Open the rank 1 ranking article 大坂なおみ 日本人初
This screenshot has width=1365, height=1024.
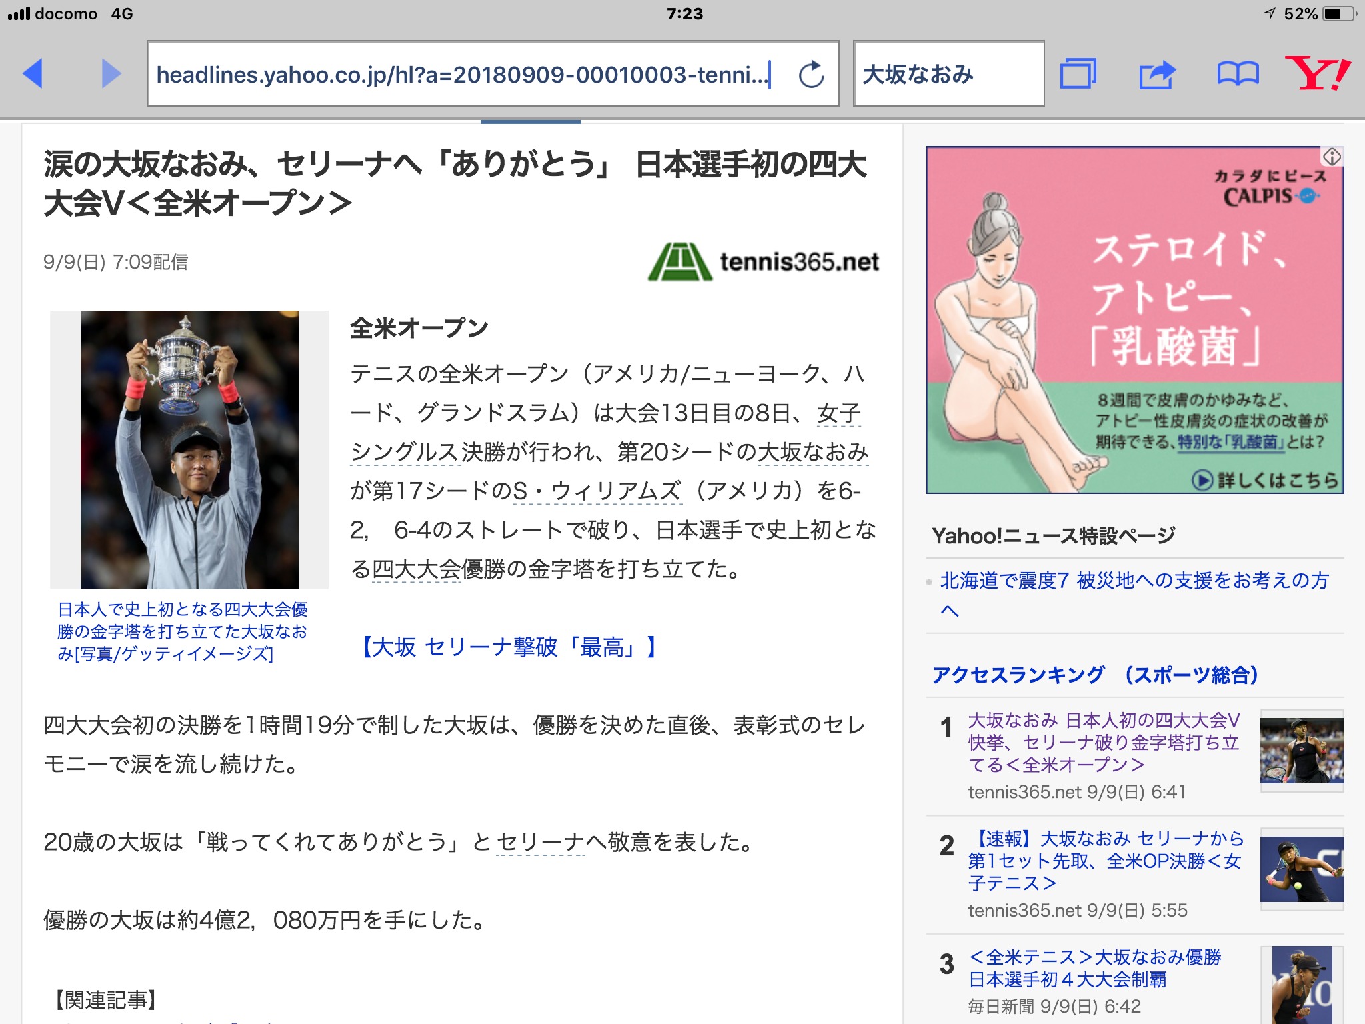point(1104,742)
